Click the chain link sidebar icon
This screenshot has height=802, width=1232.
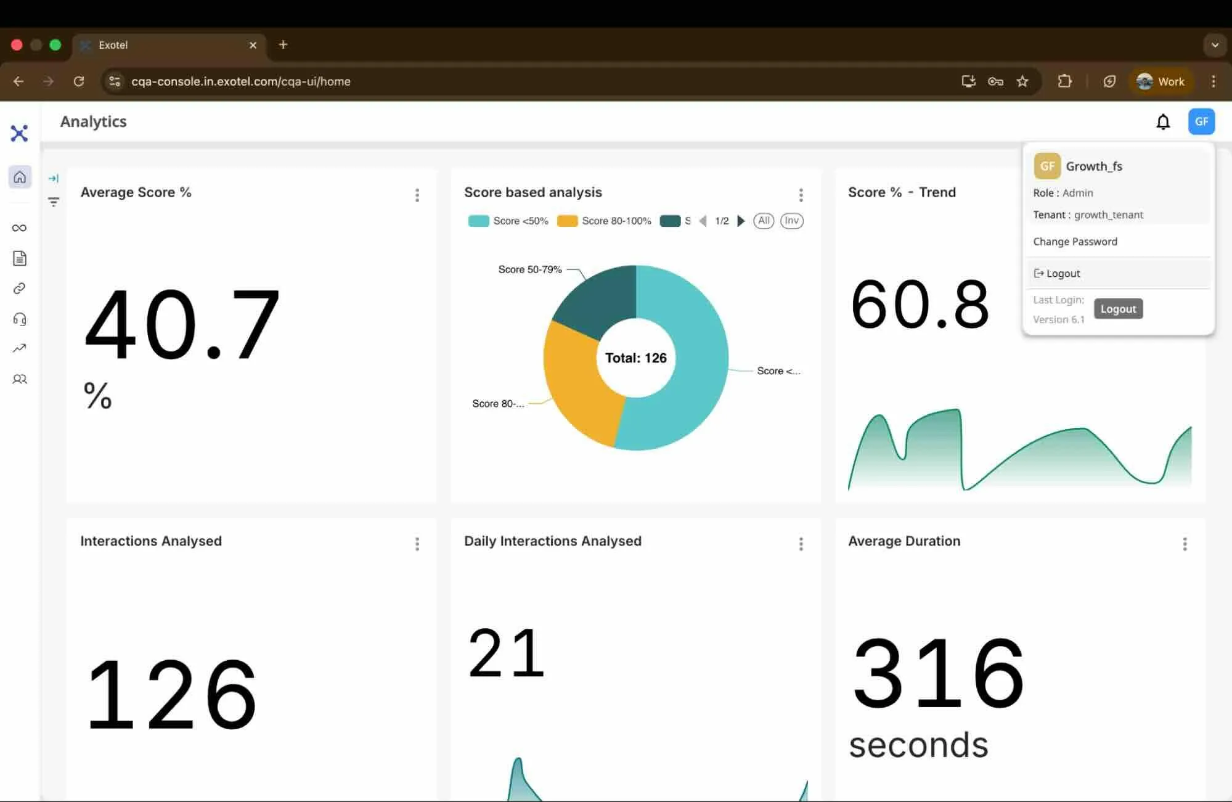pyautogui.click(x=20, y=288)
